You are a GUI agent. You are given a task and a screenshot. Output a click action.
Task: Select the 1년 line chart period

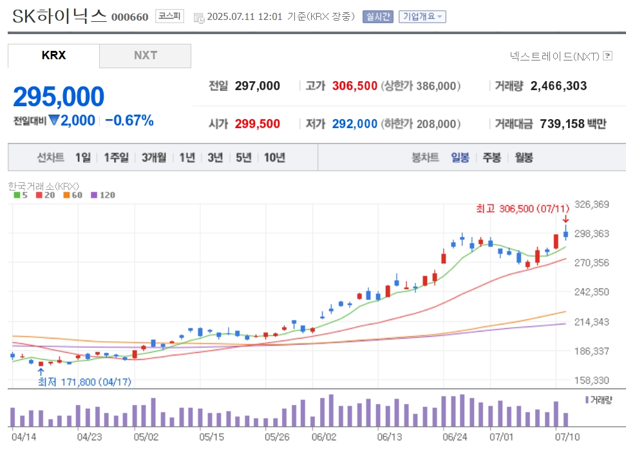click(x=187, y=157)
